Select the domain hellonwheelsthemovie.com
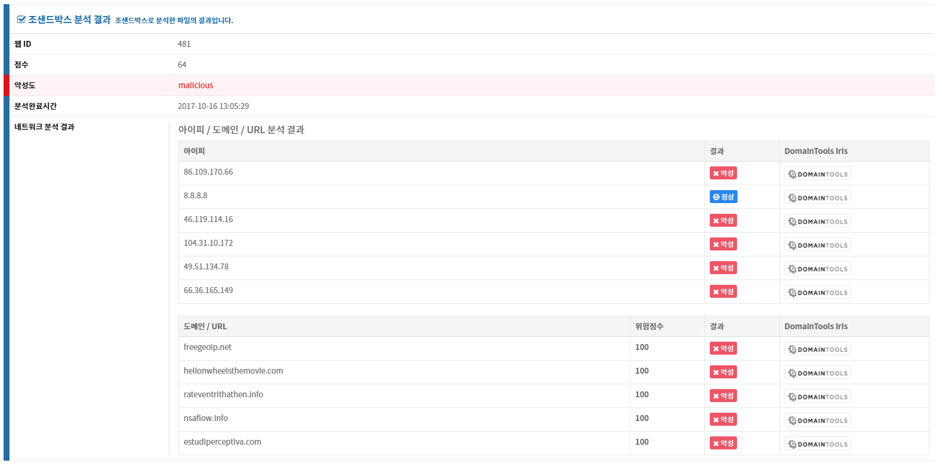Viewport: 942px width, 466px height. pyautogui.click(x=233, y=371)
